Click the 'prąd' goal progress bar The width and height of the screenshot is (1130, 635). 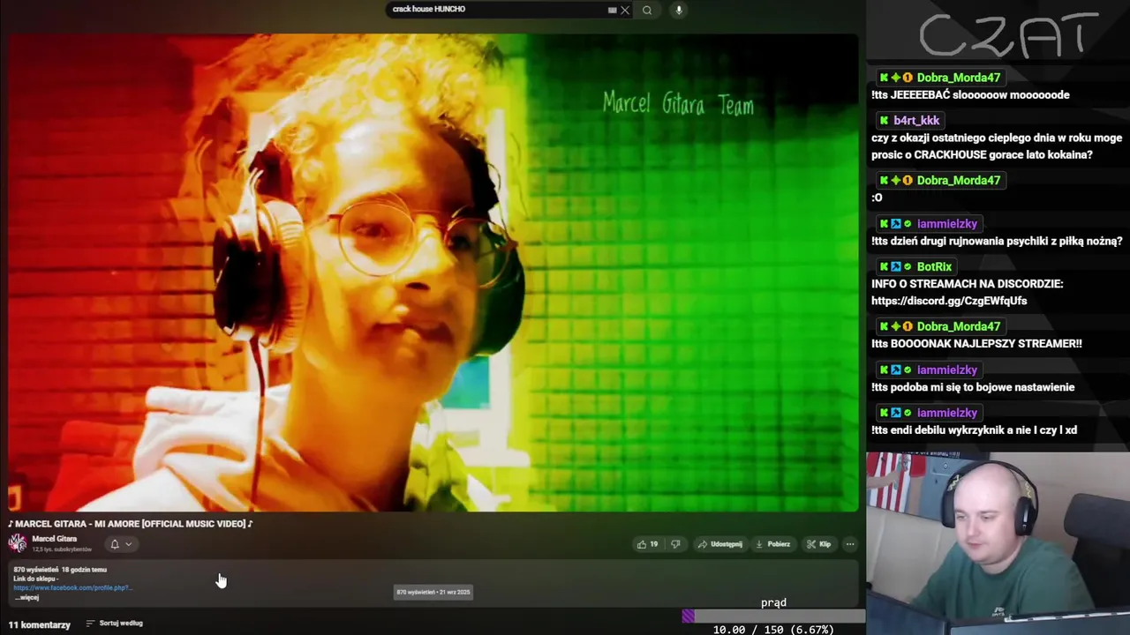click(773, 616)
